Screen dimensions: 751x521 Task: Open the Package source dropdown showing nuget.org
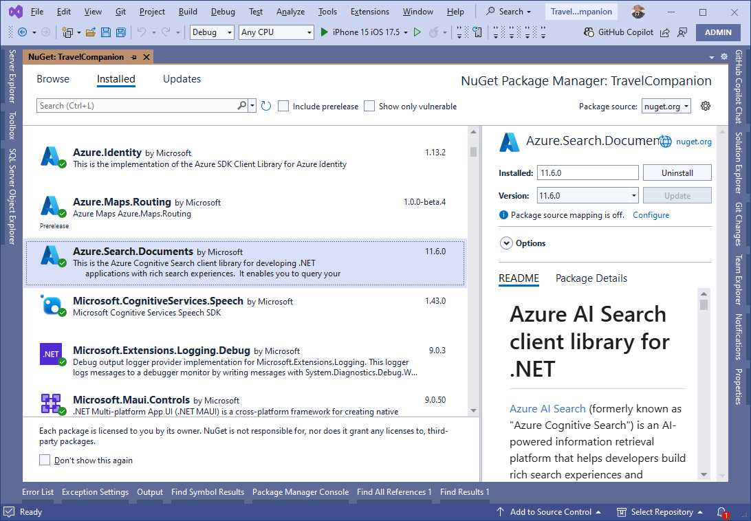pos(666,106)
